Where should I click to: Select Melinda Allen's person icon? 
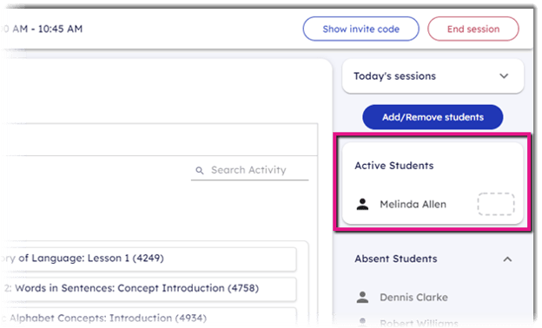[x=362, y=204]
